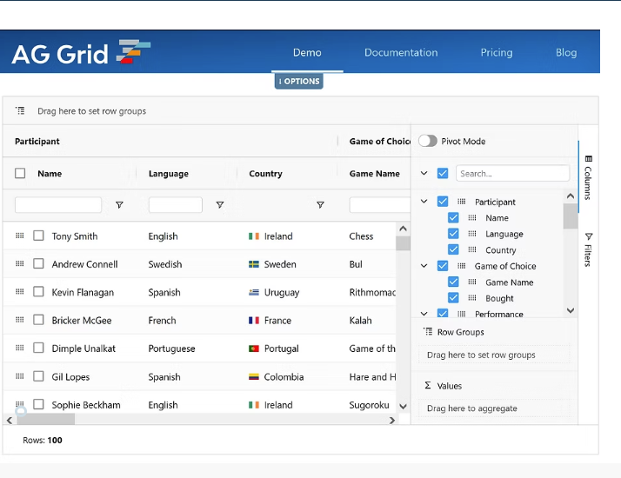This screenshot has width=621, height=478.
Task: Click the Performance drag grip in columns panel
Action: [x=461, y=314]
